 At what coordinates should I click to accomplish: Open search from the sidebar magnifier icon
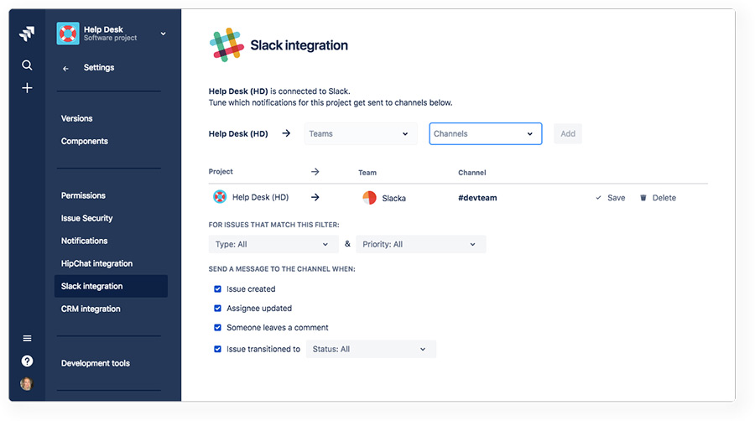(x=27, y=65)
